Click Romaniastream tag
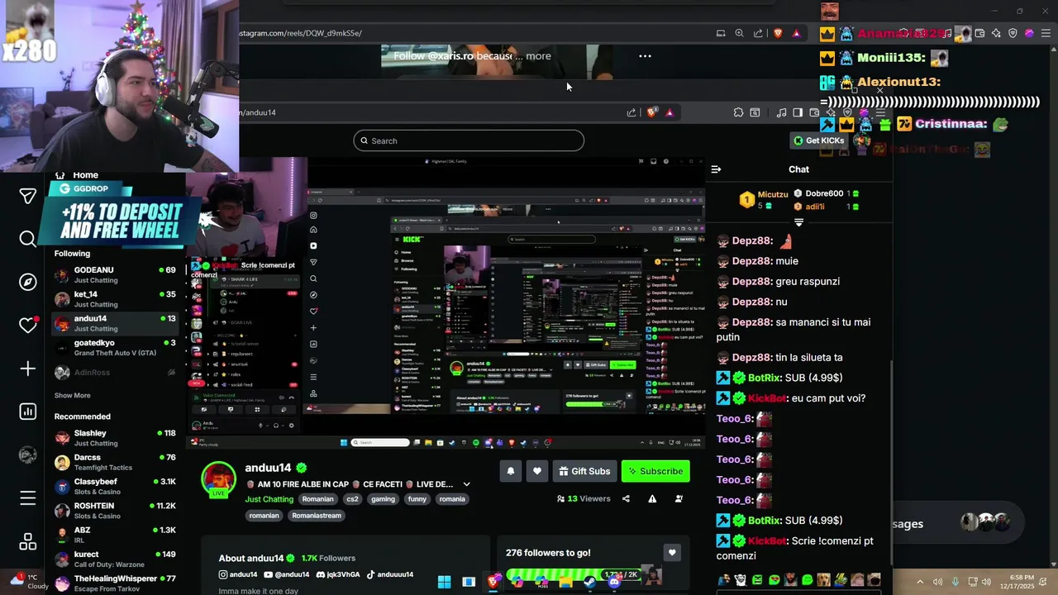 [x=317, y=516]
